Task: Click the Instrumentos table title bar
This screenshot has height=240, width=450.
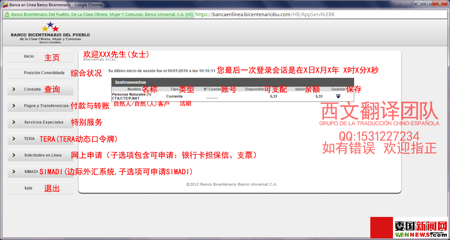Action: (x=233, y=82)
